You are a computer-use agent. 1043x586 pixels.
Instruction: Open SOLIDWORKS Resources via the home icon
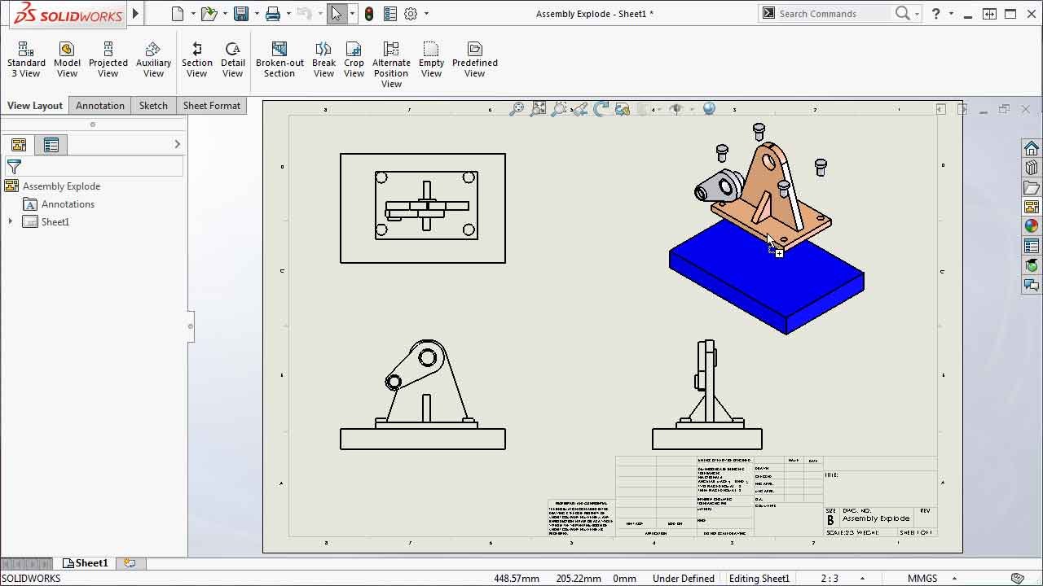[1031, 147]
